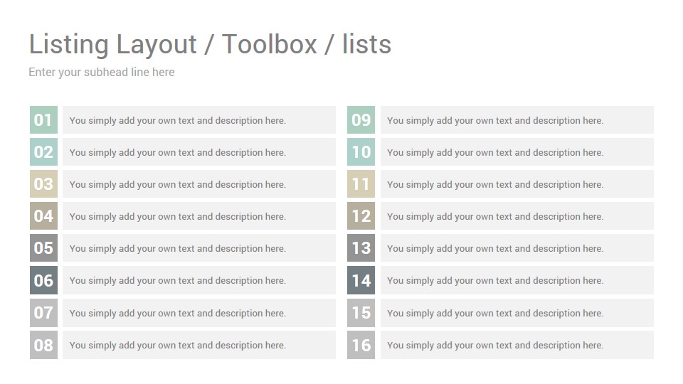Screen dimensions: 683x384
Task: Select the tan 04 number box
Action: [43, 215]
